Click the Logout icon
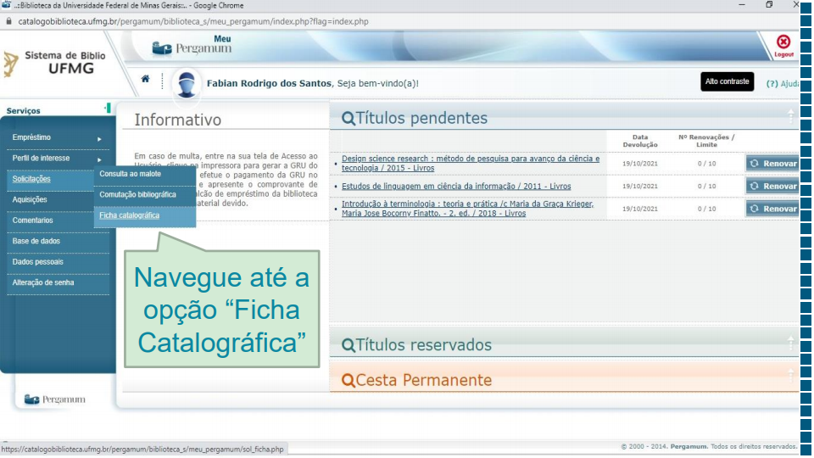The image size is (814, 458). tap(783, 44)
